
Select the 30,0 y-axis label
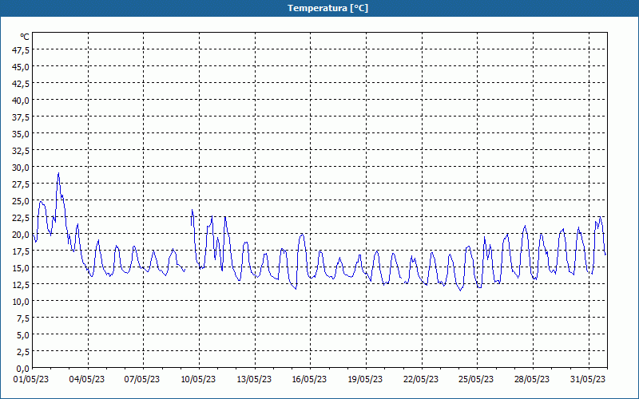[22, 168]
